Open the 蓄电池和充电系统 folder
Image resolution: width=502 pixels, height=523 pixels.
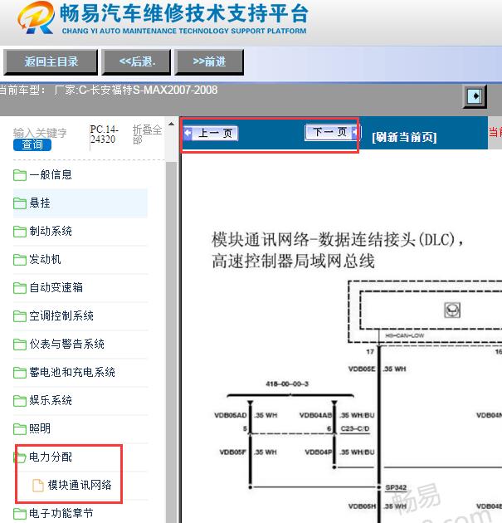click(x=71, y=372)
